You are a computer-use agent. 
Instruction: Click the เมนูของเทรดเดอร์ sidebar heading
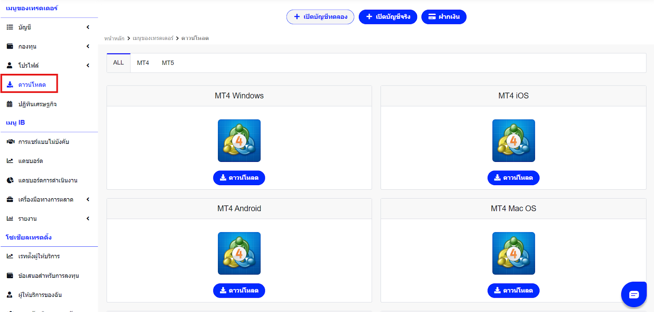[32, 8]
